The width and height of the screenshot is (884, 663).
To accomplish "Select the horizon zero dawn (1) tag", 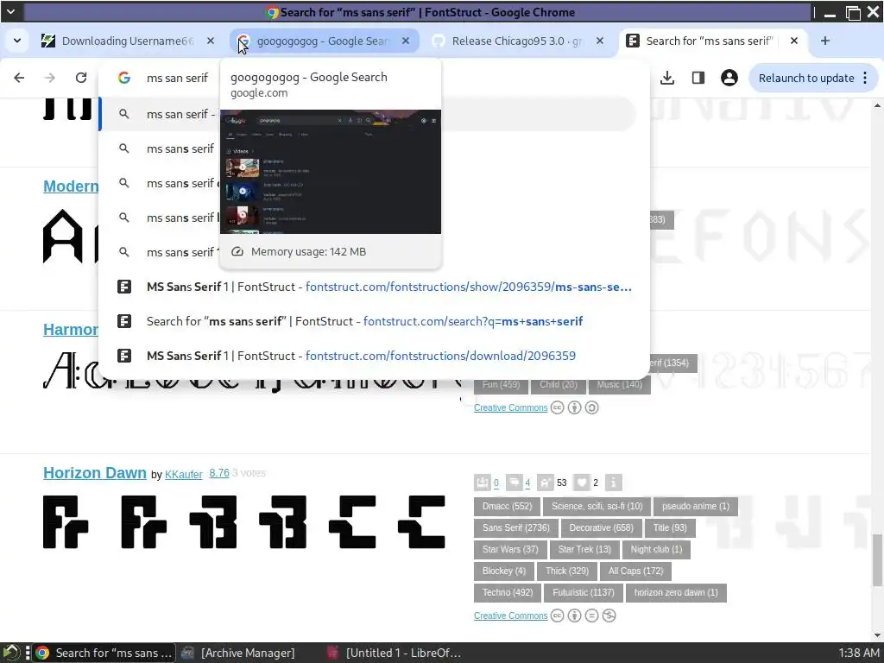I will point(676,592).
